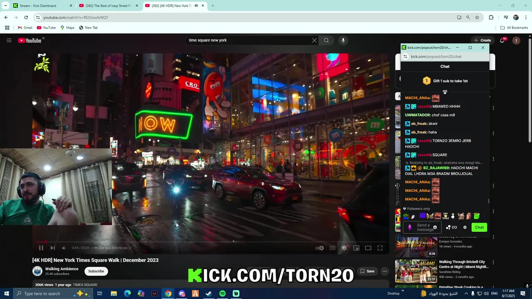532x299 pixels.
Task: Open YouTube account avatar menu
Action: 516,40
